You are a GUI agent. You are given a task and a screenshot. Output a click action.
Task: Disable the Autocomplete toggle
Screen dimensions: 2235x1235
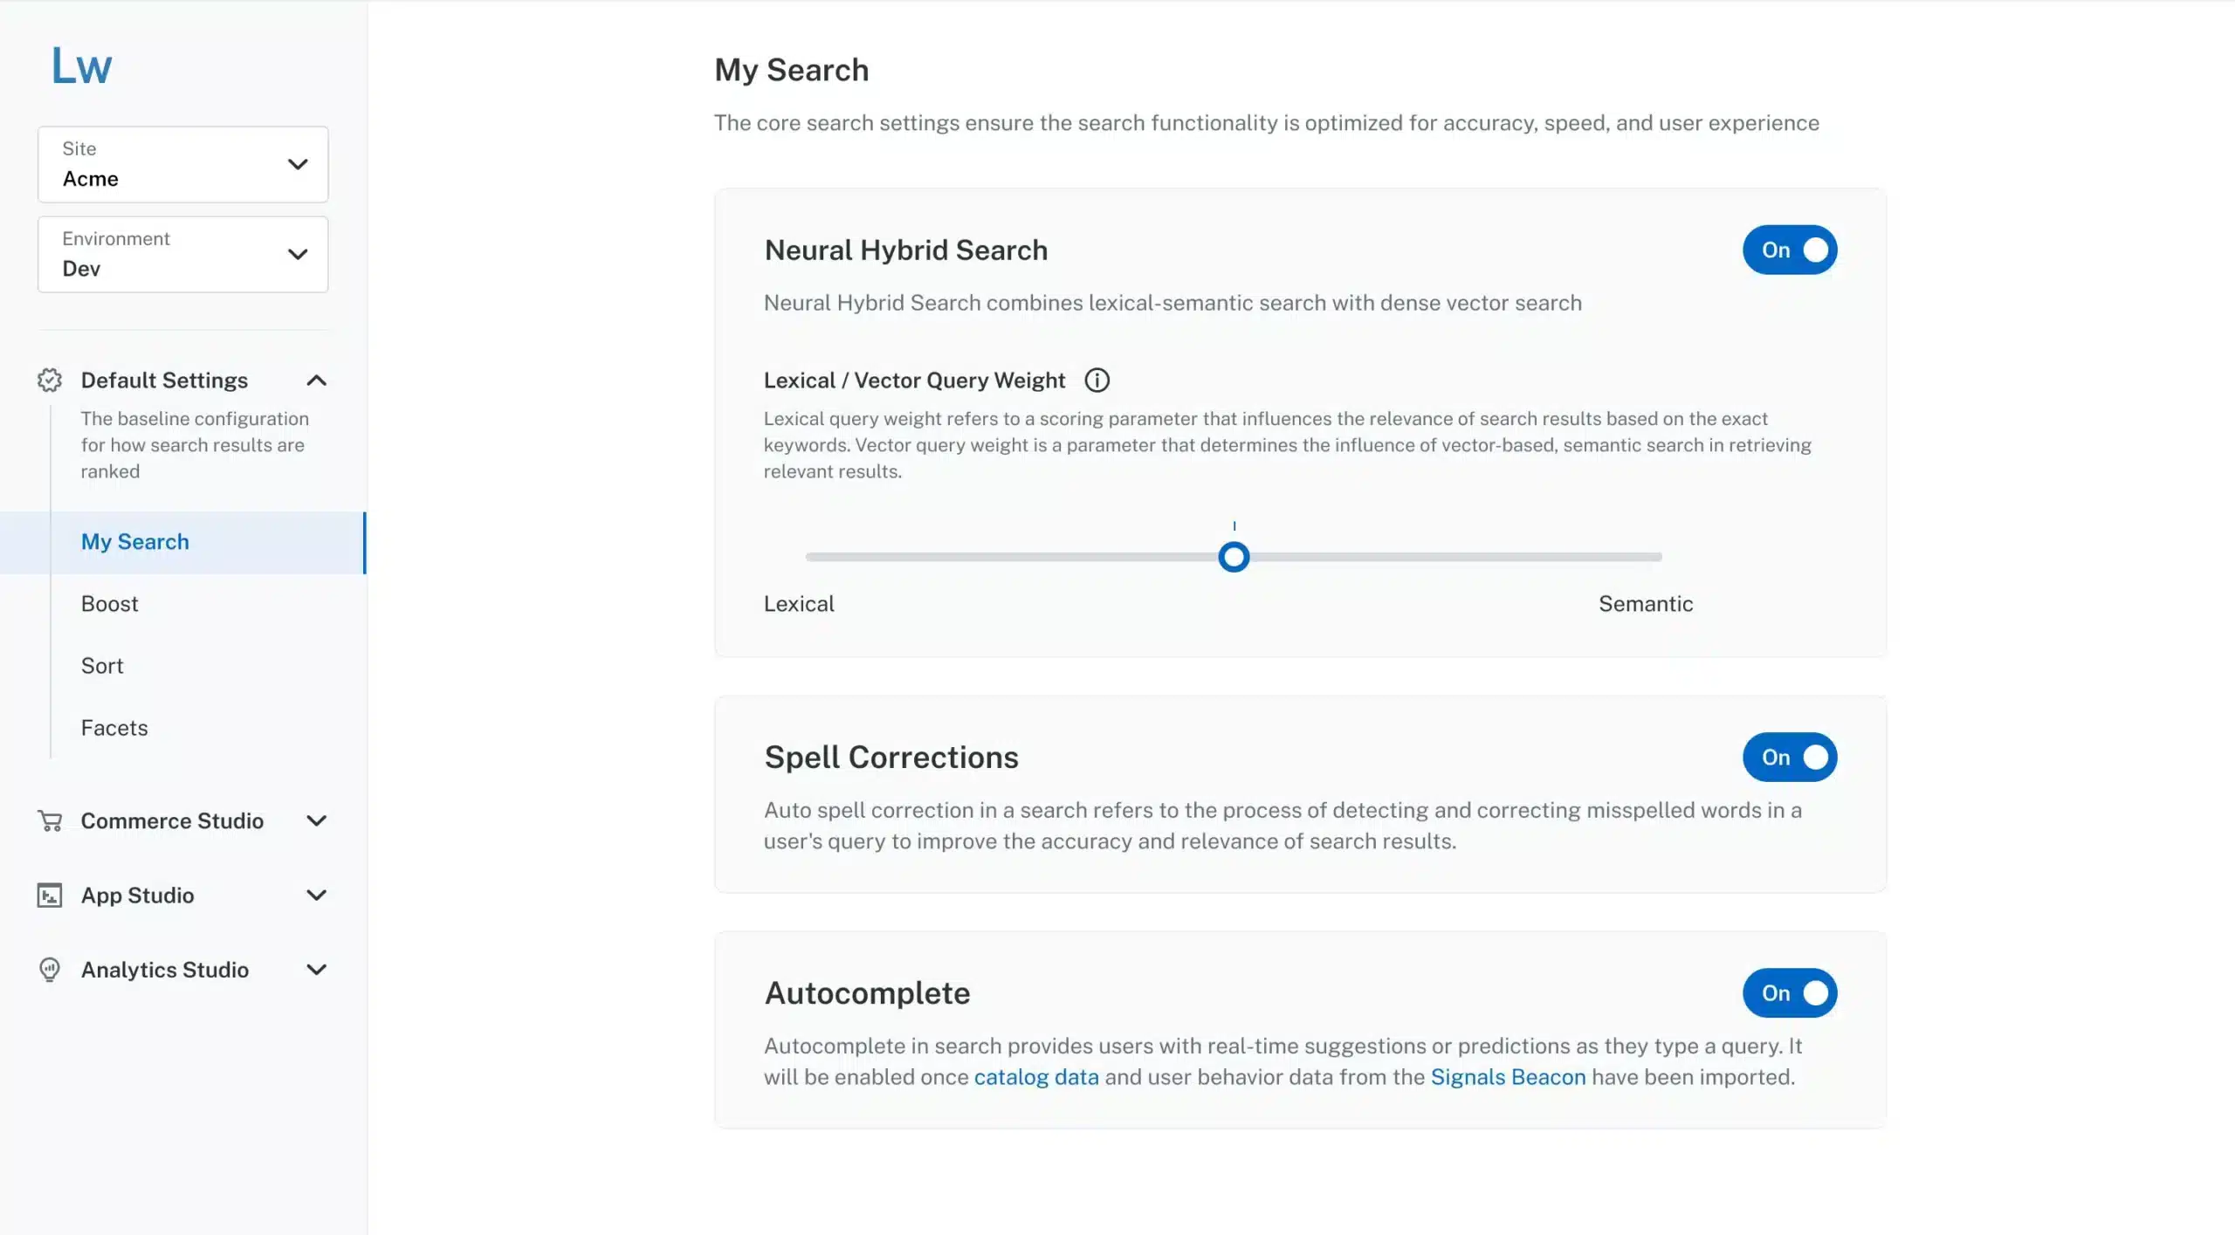pos(1791,993)
